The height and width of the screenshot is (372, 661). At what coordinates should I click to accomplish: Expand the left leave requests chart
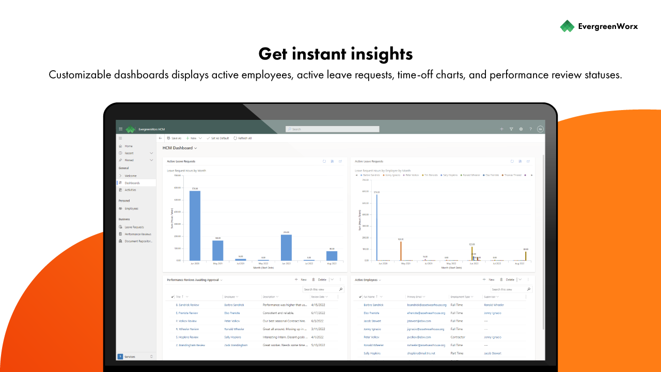pyautogui.click(x=340, y=161)
